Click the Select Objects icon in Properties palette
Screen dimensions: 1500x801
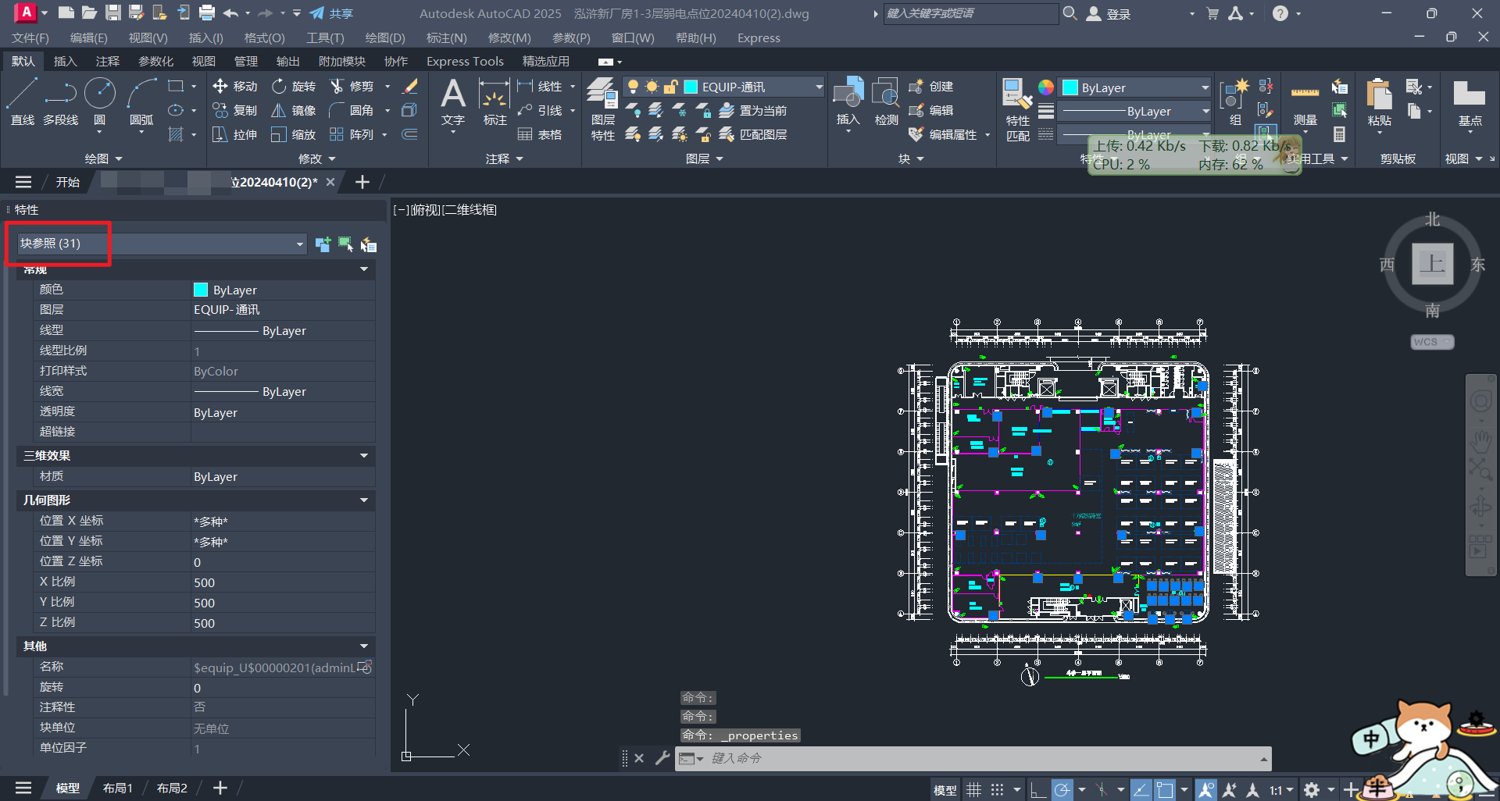(x=345, y=245)
